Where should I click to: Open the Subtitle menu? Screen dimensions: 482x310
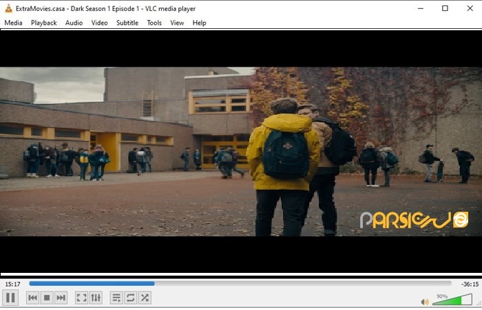(x=127, y=23)
